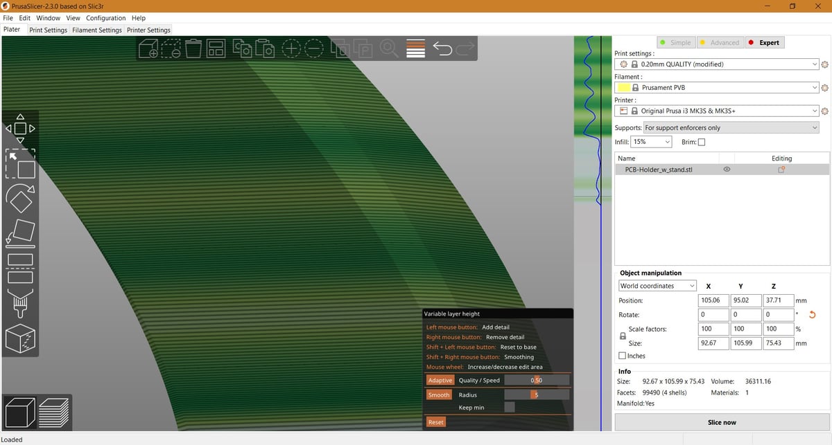Open the Print settings preset dropdown
The height and width of the screenshot is (445, 832).
tap(717, 64)
